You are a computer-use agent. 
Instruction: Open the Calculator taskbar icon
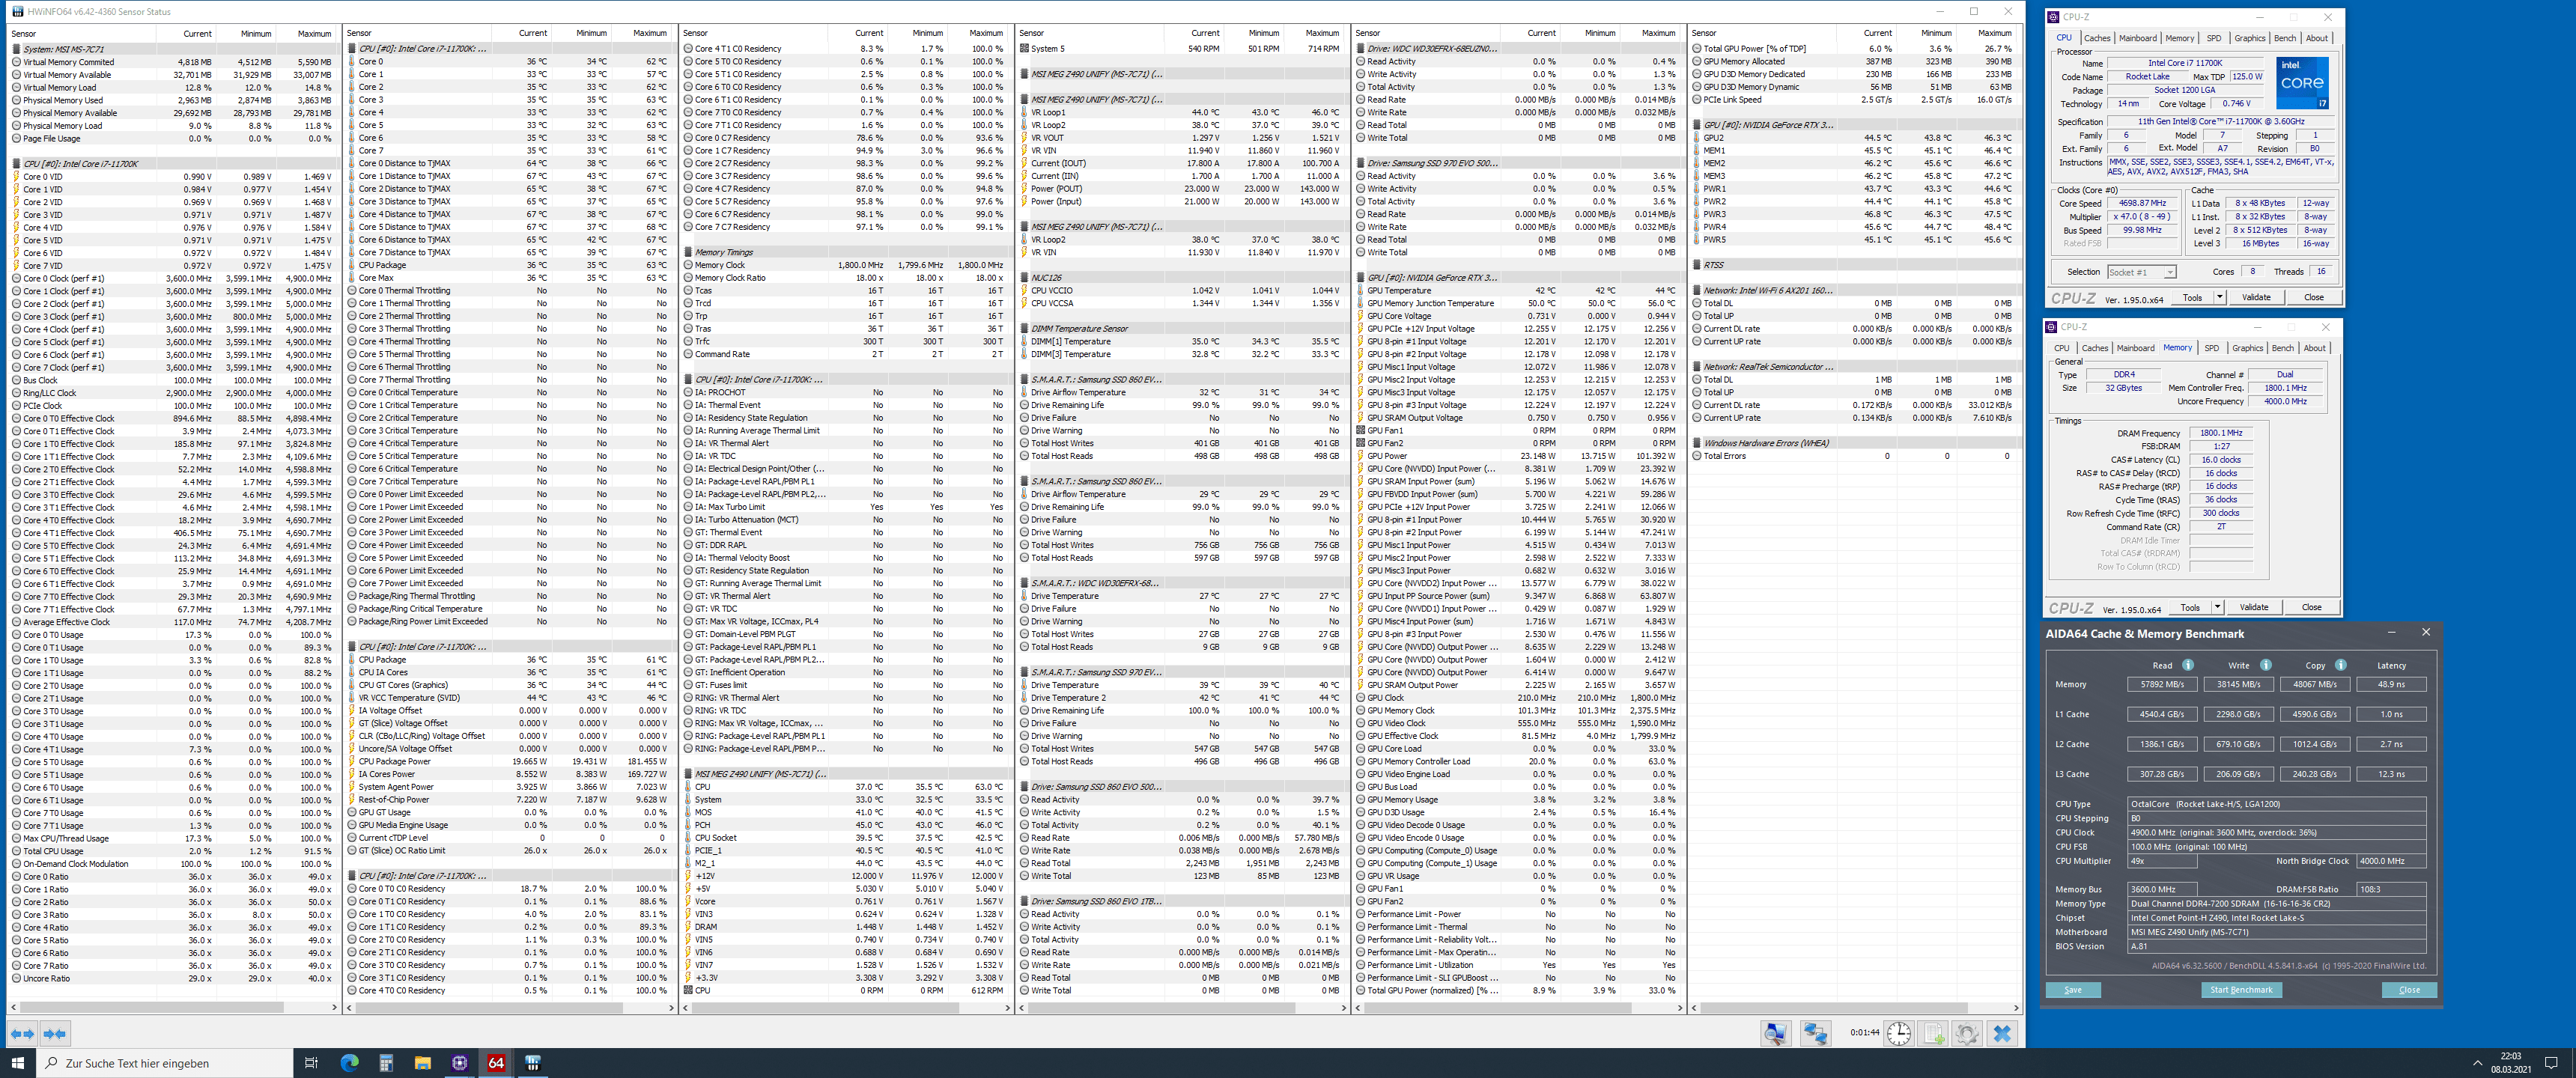click(x=386, y=1063)
